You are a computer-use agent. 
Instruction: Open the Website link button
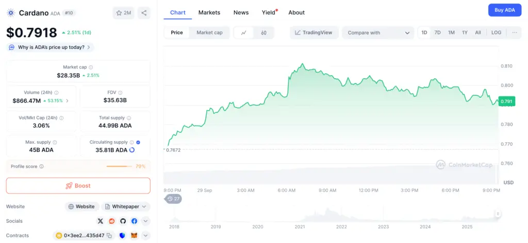click(x=82, y=206)
